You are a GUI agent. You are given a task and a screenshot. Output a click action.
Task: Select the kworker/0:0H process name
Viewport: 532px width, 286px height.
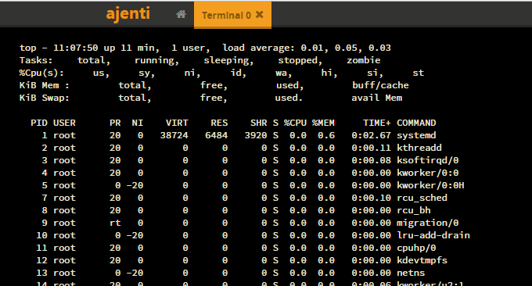click(430, 185)
